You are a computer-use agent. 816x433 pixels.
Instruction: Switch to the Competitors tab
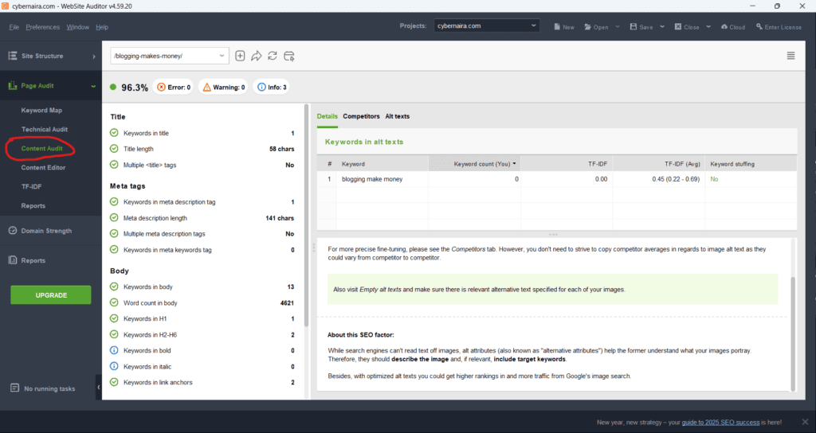pyautogui.click(x=361, y=116)
